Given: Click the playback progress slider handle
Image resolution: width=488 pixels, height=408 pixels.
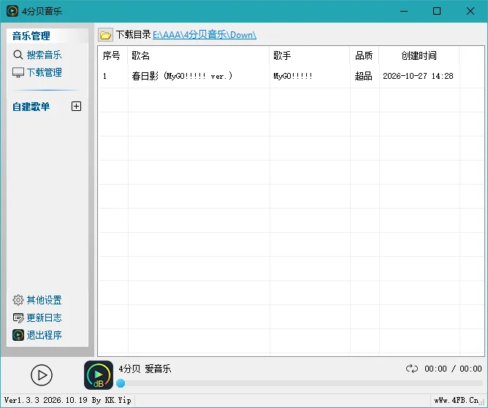Looking at the screenshot, I should tap(121, 383).
